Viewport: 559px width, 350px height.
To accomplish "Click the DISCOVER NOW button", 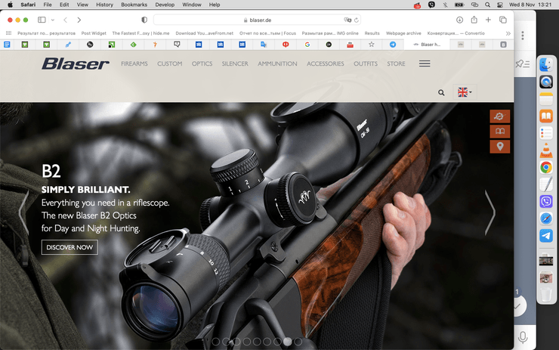I will [69, 247].
